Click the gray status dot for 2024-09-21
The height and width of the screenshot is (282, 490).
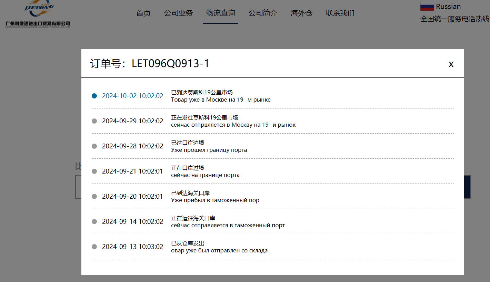[94, 171]
